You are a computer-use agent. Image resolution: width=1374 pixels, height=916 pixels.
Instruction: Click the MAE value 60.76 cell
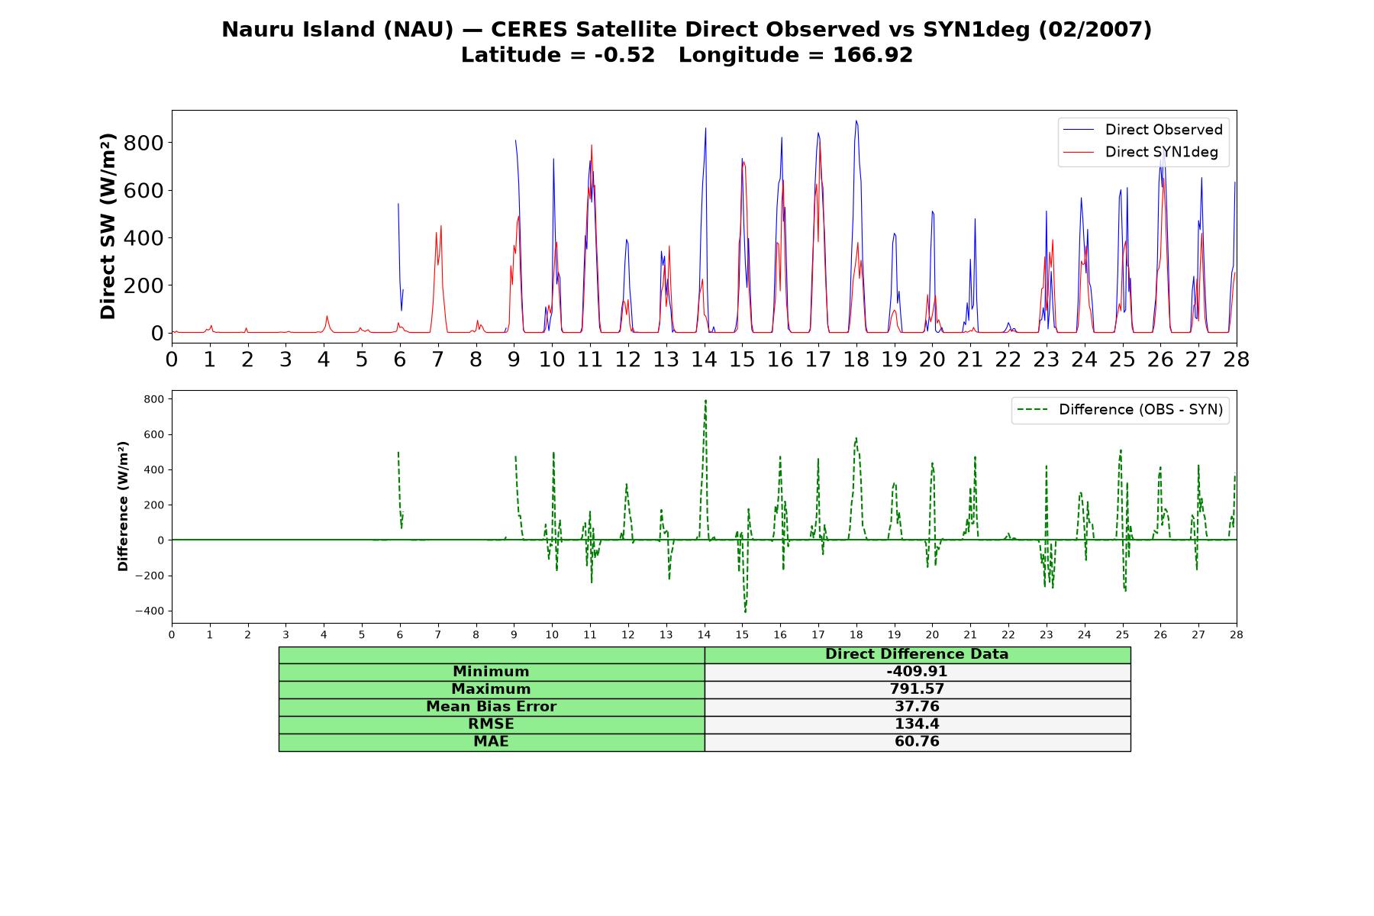pos(917,742)
